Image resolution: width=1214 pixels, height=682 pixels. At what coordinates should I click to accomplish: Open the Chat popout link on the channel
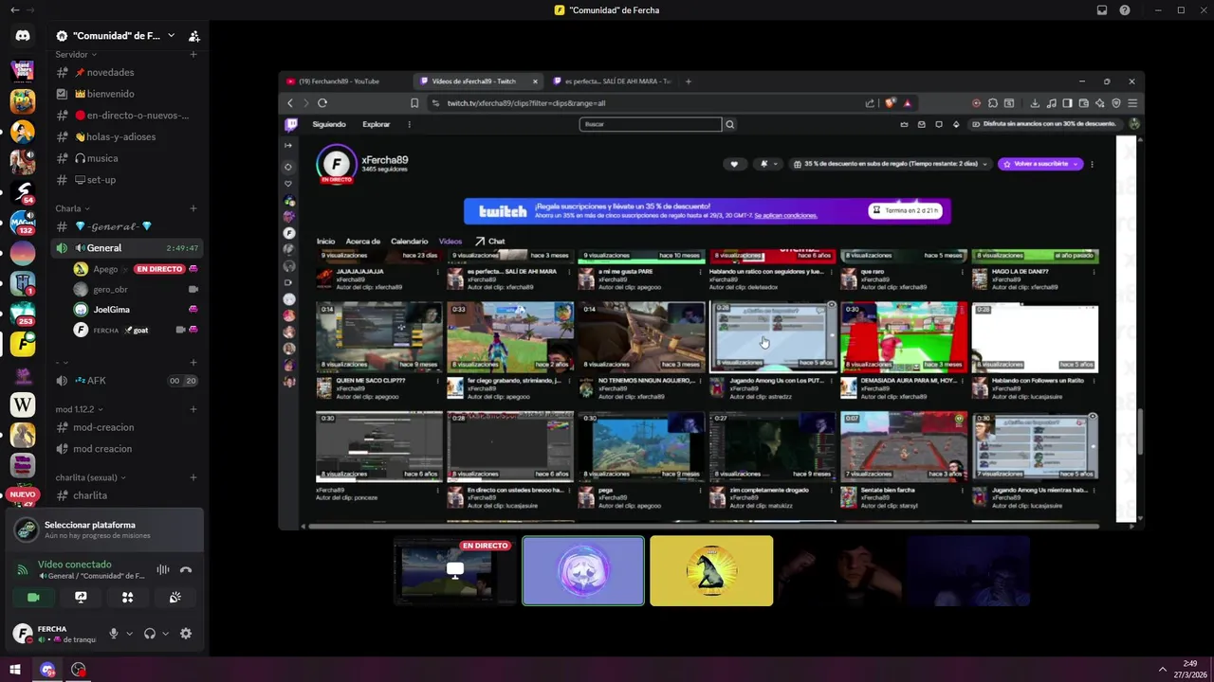pyautogui.click(x=490, y=242)
